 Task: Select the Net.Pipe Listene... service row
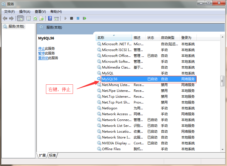coord(146,91)
